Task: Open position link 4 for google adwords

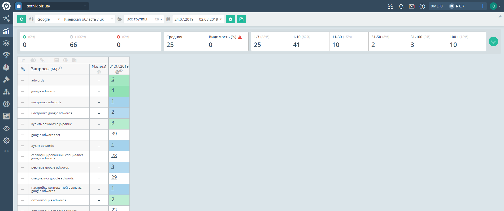Action: tap(113, 90)
